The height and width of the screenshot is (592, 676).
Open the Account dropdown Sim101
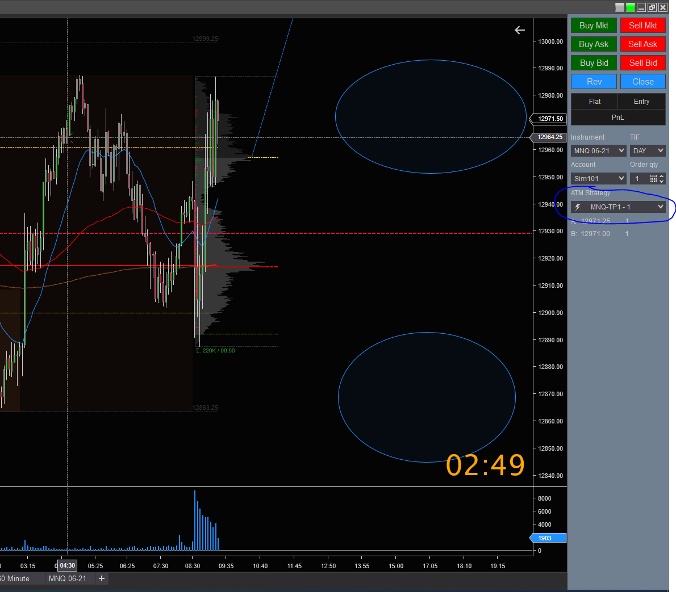598,178
